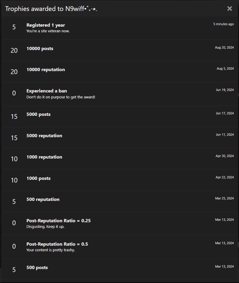239x283 pixels.
Task: Click the Jun 19, 2024 award date
Action: tap(225, 90)
